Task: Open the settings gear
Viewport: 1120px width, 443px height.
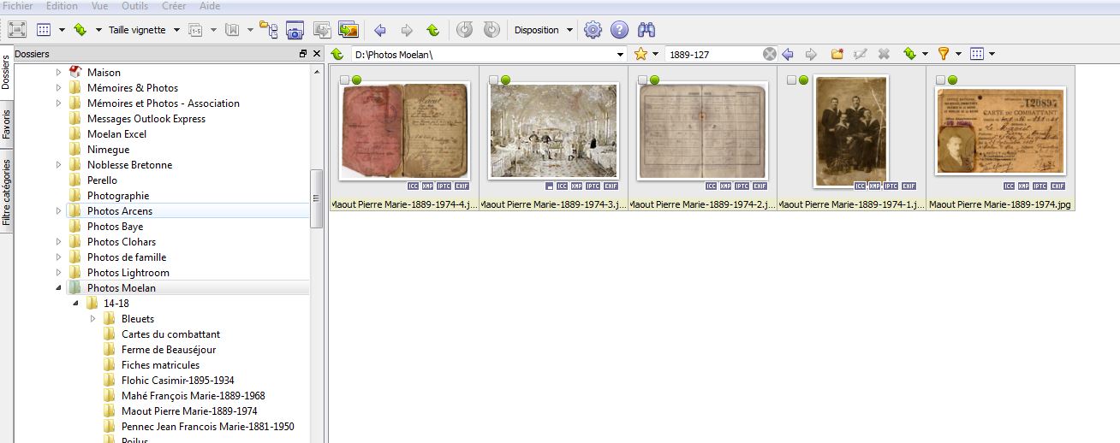Action: pyautogui.click(x=593, y=30)
